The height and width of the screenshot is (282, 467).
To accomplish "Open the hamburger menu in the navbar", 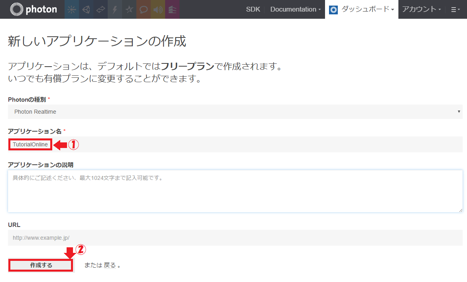I will click(x=455, y=10).
